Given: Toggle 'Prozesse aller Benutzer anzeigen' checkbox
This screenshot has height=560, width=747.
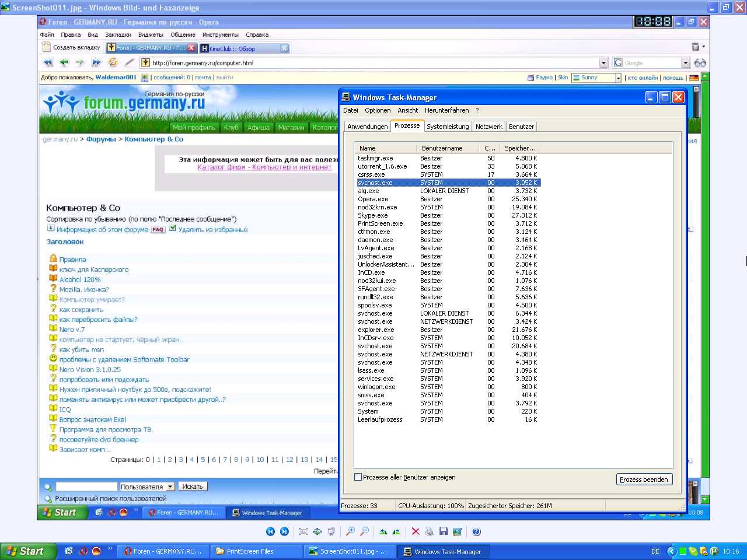Looking at the screenshot, I should (x=358, y=477).
